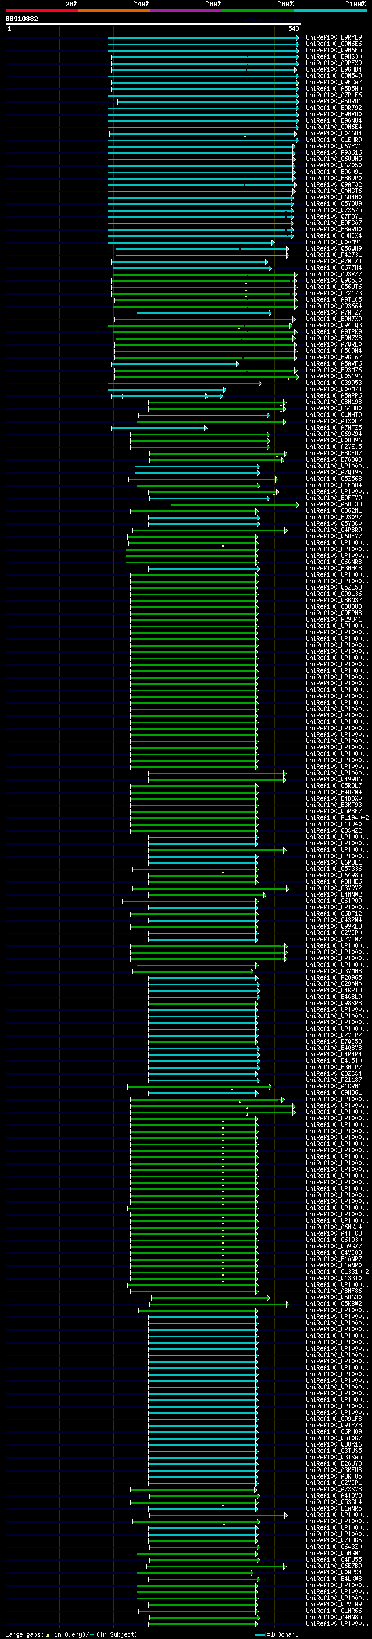Click label UniRef100_Q05196
Image resolution: width=372 pixels, height=1639 pixels.
pos(334,377)
